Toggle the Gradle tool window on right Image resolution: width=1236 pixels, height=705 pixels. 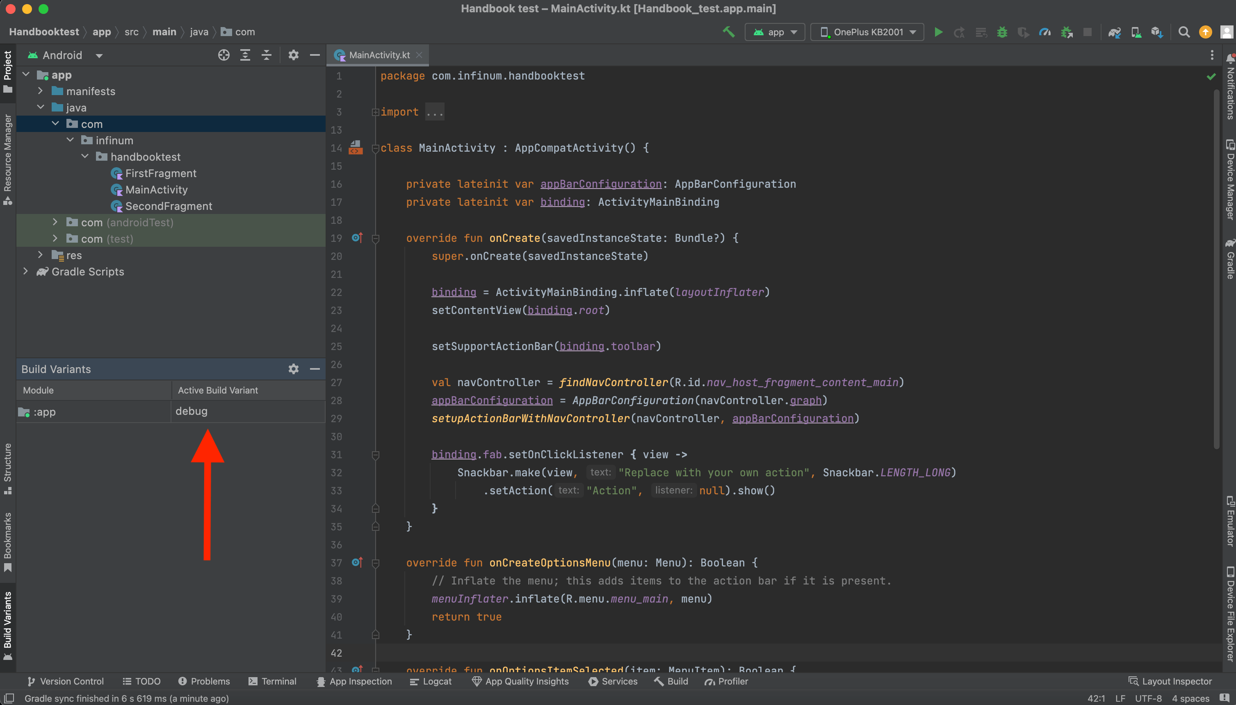click(x=1229, y=259)
